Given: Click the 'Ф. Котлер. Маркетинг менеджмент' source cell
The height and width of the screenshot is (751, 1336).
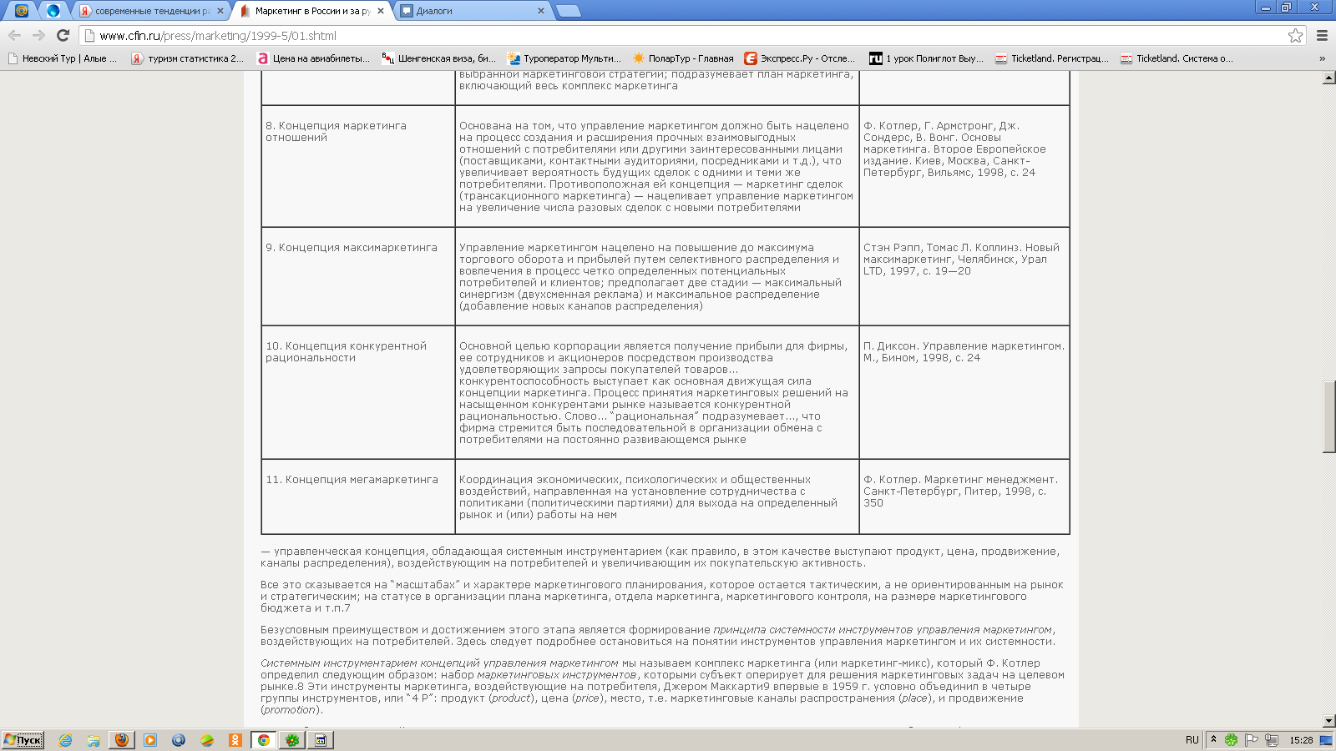Looking at the screenshot, I should (x=964, y=496).
